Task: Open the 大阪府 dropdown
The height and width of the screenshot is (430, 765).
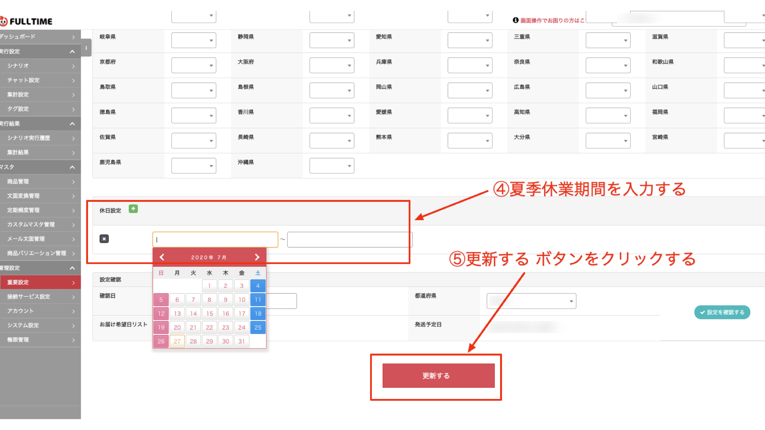Action: (332, 65)
